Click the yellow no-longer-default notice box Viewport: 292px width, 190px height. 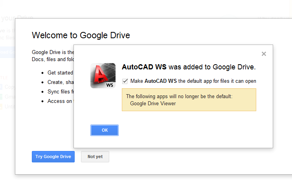coord(189,100)
